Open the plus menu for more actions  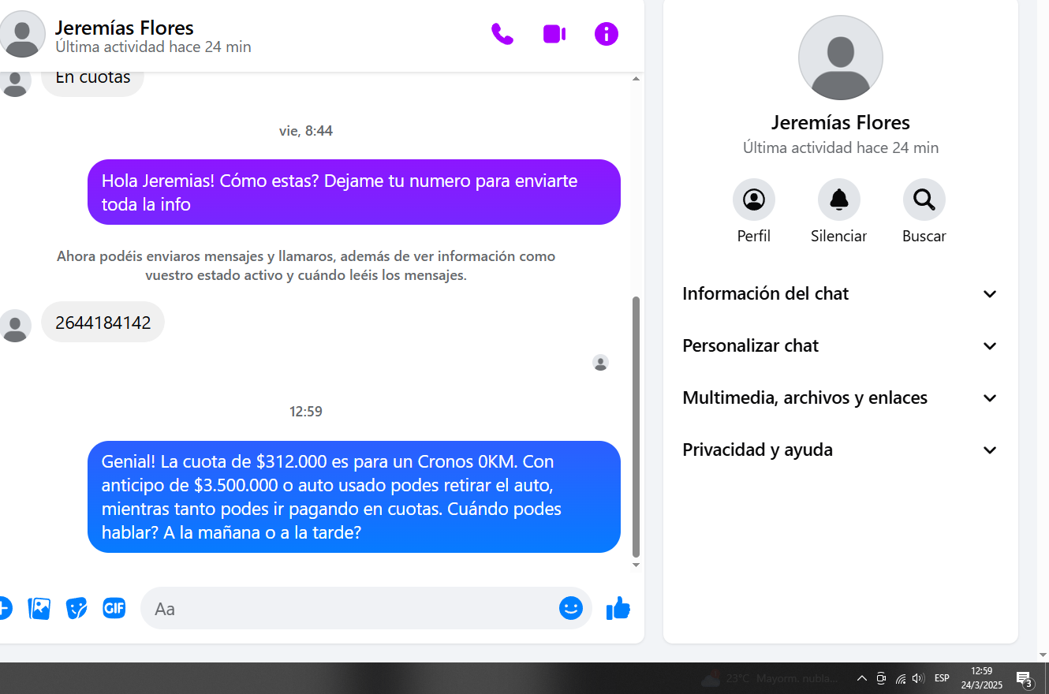[4, 608]
